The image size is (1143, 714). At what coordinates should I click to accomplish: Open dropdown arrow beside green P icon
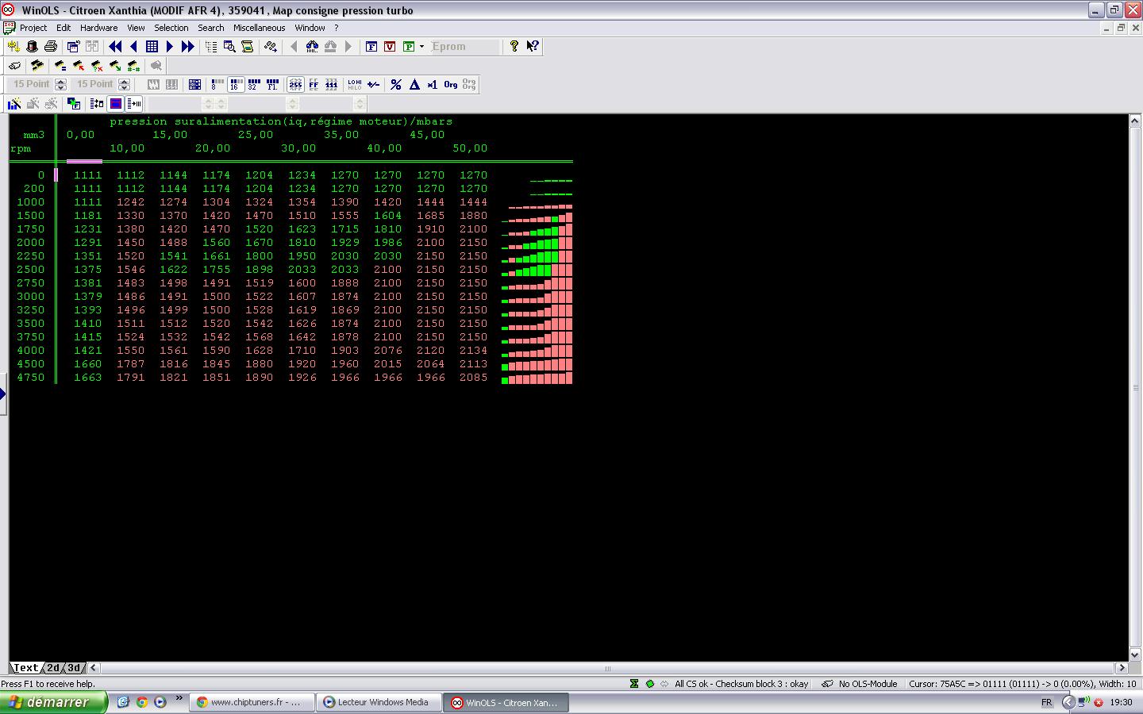tap(421, 47)
